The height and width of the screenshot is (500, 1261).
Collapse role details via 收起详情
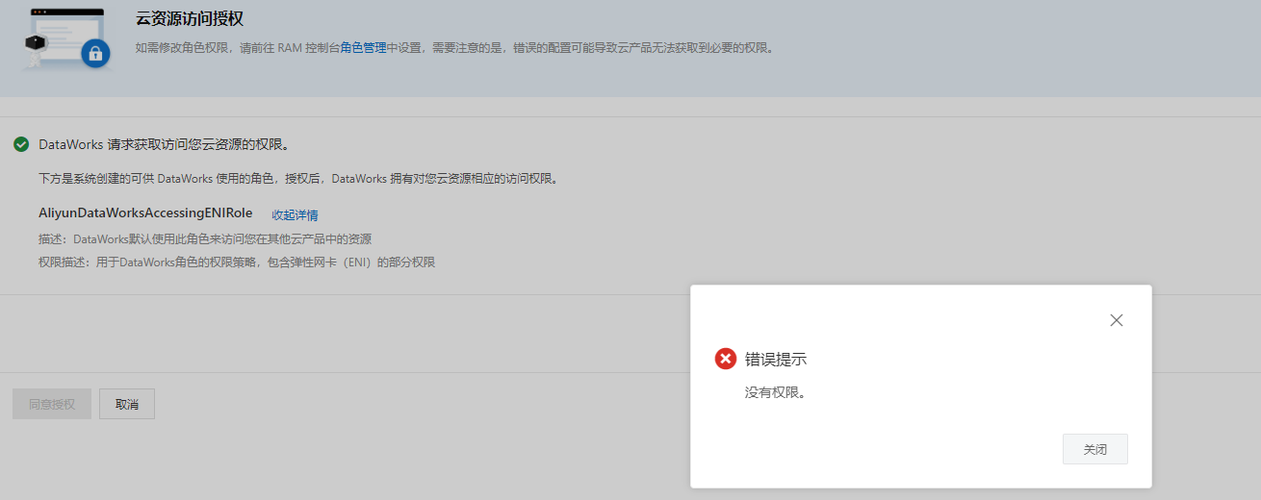295,214
